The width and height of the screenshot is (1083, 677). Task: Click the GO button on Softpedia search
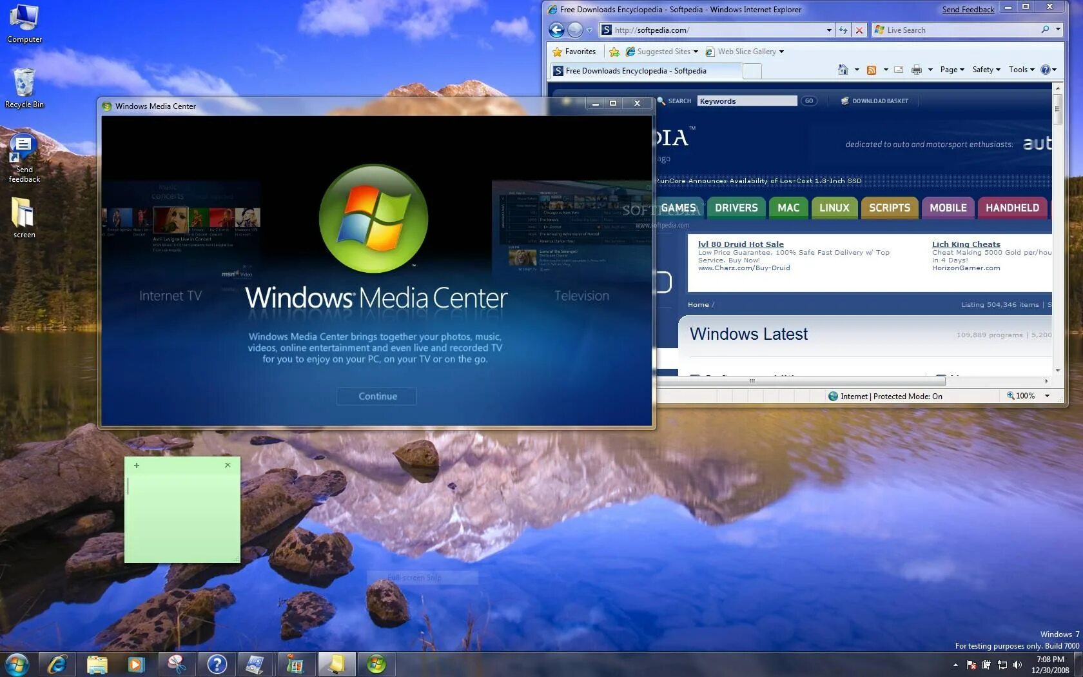point(808,101)
